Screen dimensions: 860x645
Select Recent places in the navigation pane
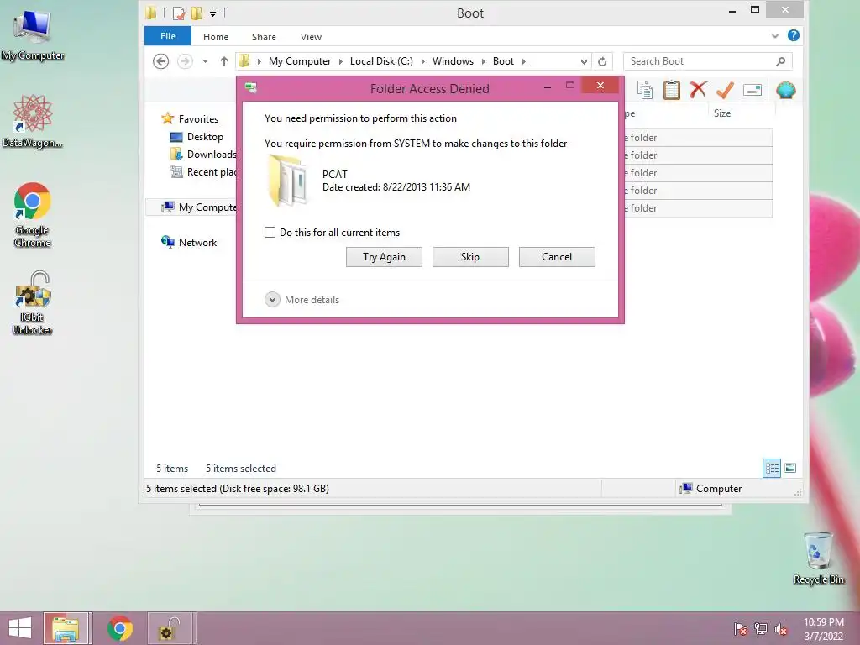(x=203, y=172)
